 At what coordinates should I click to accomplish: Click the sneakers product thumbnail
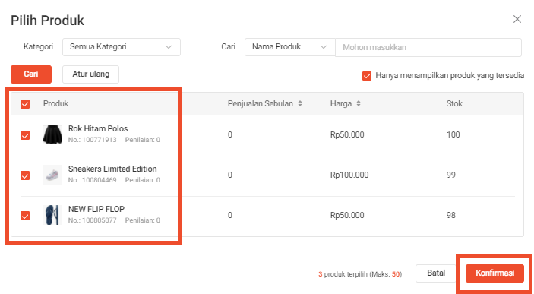[52, 175]
